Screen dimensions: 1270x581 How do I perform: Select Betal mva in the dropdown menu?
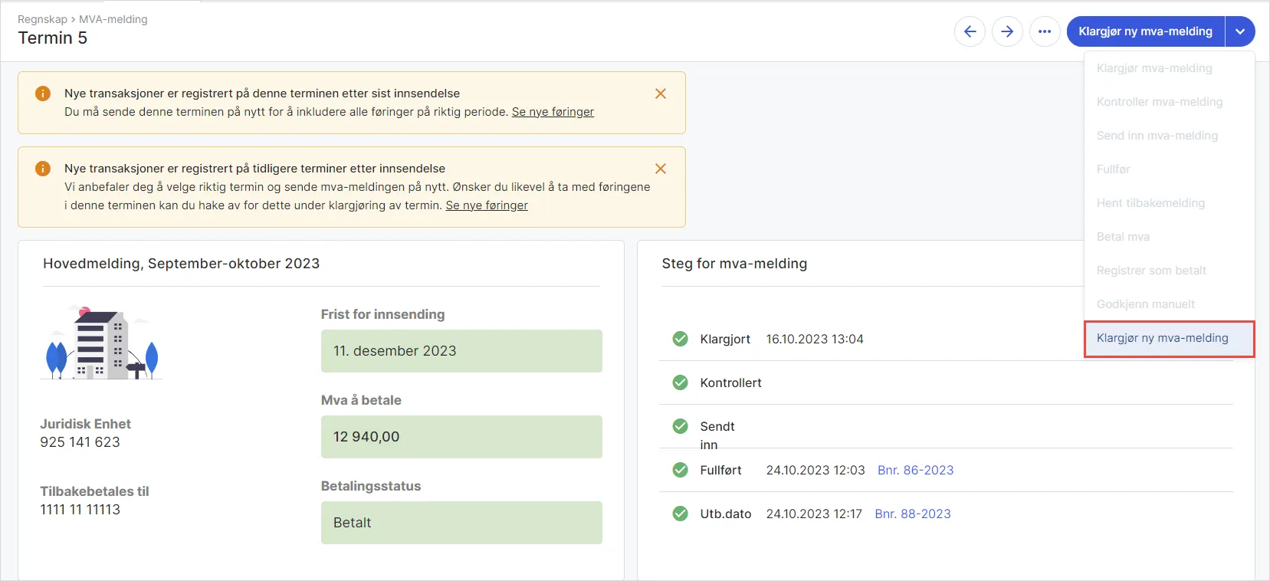(x=1123, y=237)
